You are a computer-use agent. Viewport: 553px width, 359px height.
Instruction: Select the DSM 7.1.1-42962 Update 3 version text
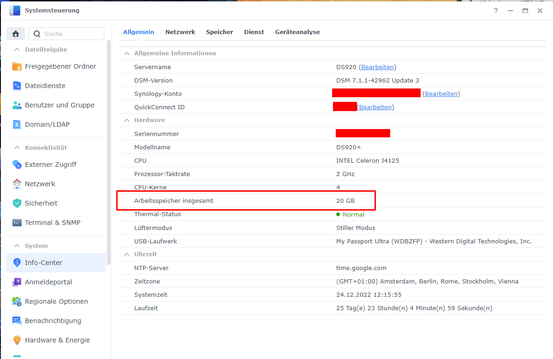coord(377,80)
